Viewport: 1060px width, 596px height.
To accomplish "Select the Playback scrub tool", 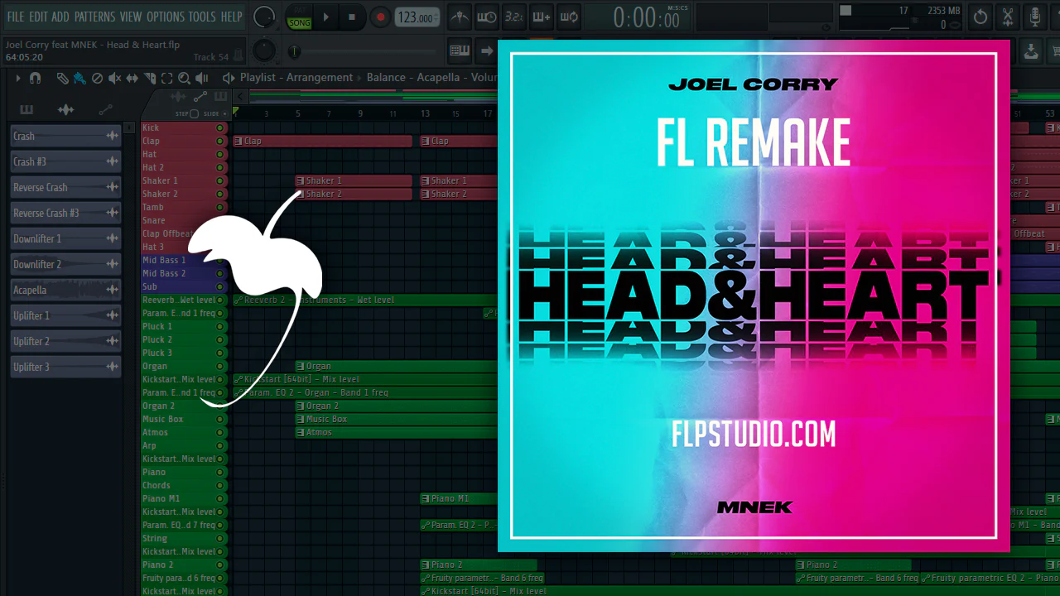I will point(201,78).
